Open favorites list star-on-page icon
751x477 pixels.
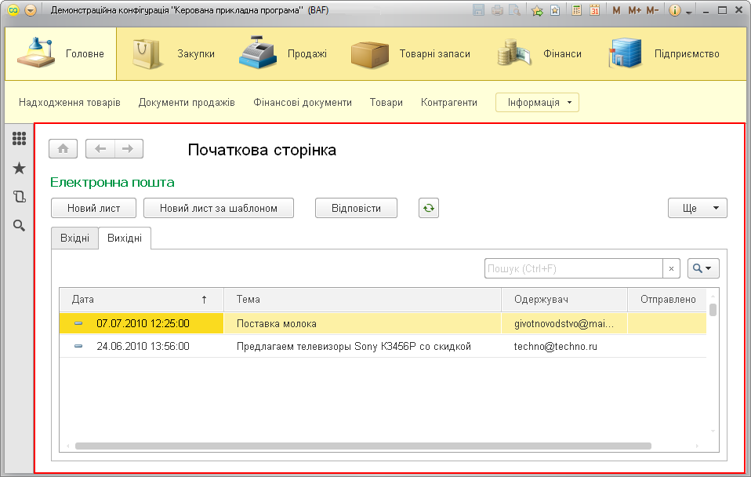pyautogui.click(x=555, y=10)
